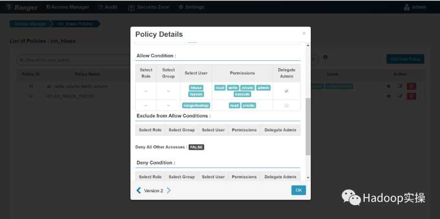
Task: Click the Ranger logo
Action: [x=21, y=7]
